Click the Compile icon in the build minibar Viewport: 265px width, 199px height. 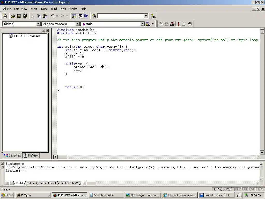pyautogui.click(x=160, y=24)
